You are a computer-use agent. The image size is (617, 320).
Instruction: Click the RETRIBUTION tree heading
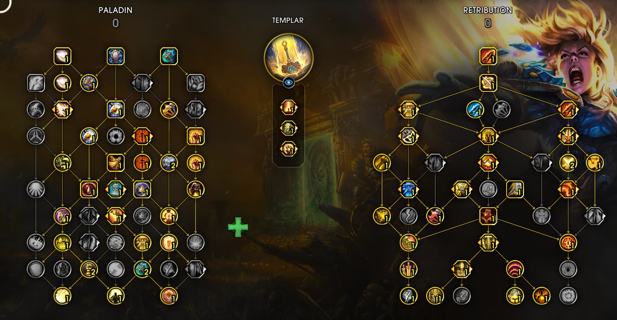488,10
